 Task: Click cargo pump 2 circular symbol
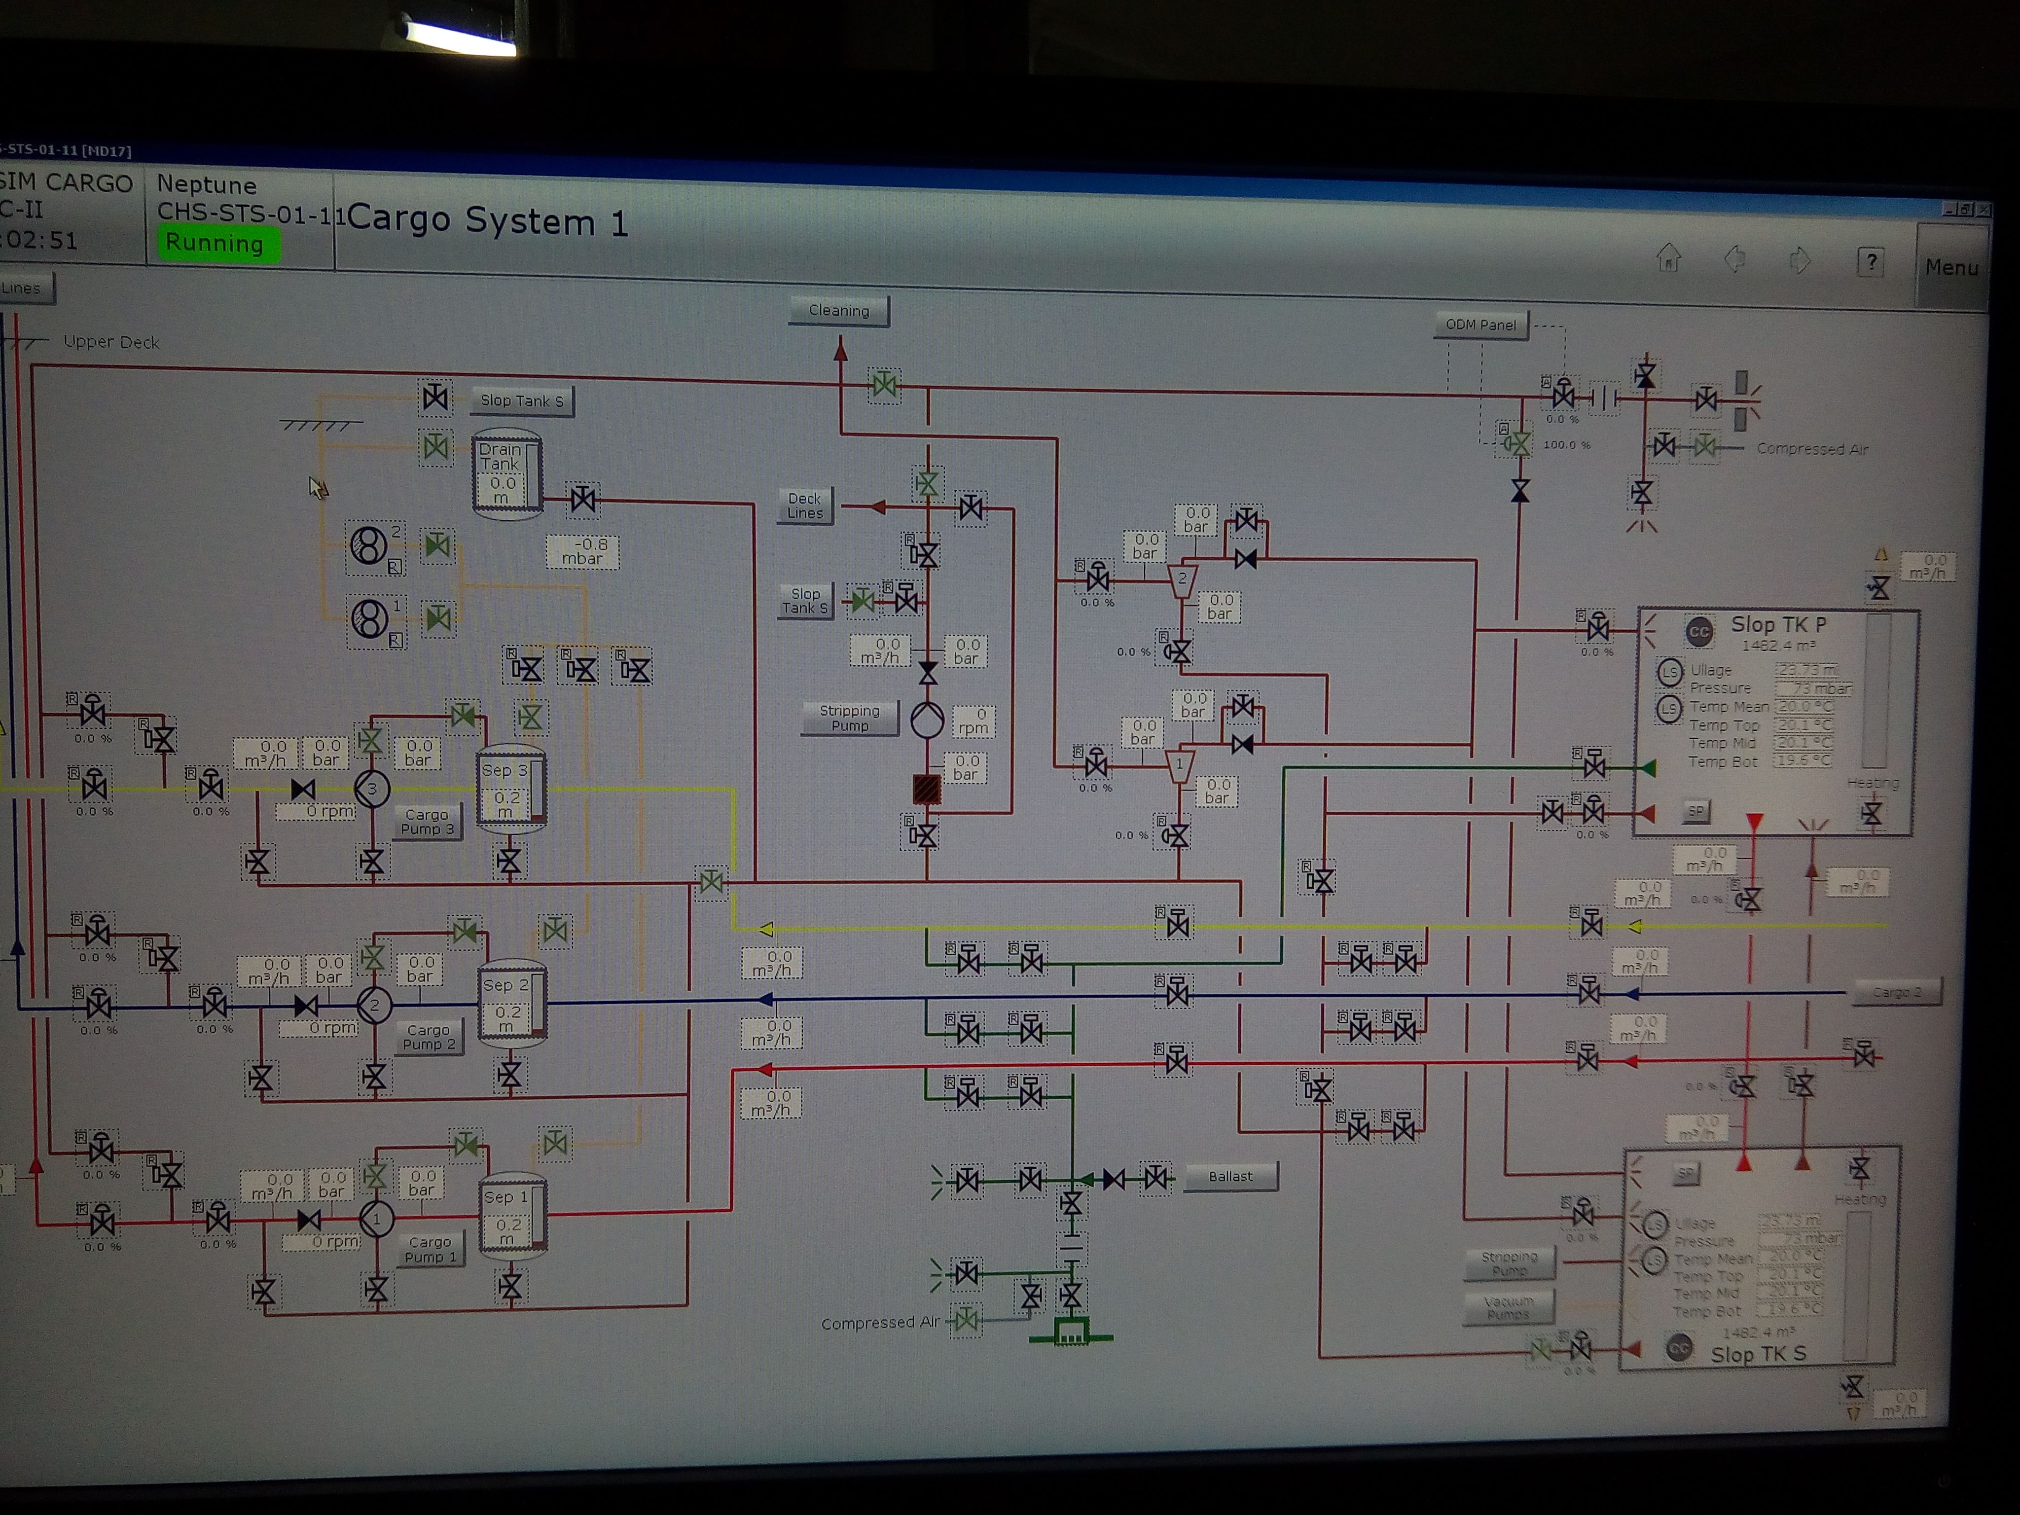click(373, 1005)
